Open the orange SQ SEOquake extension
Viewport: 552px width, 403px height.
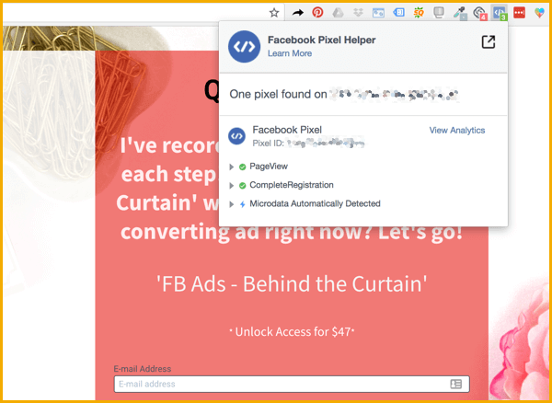(419, 13)
